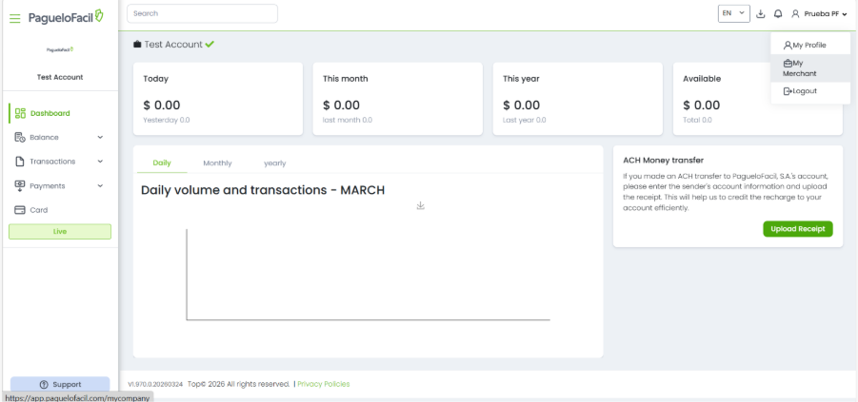The width and height of the screenshot is (858, 402).
Task: Click the download icon in top bar
Action: tap(761, 14)
